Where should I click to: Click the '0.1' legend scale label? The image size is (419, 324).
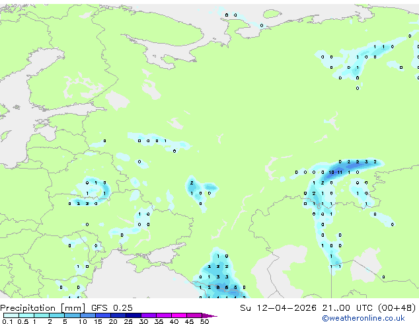tap(7, 321)
